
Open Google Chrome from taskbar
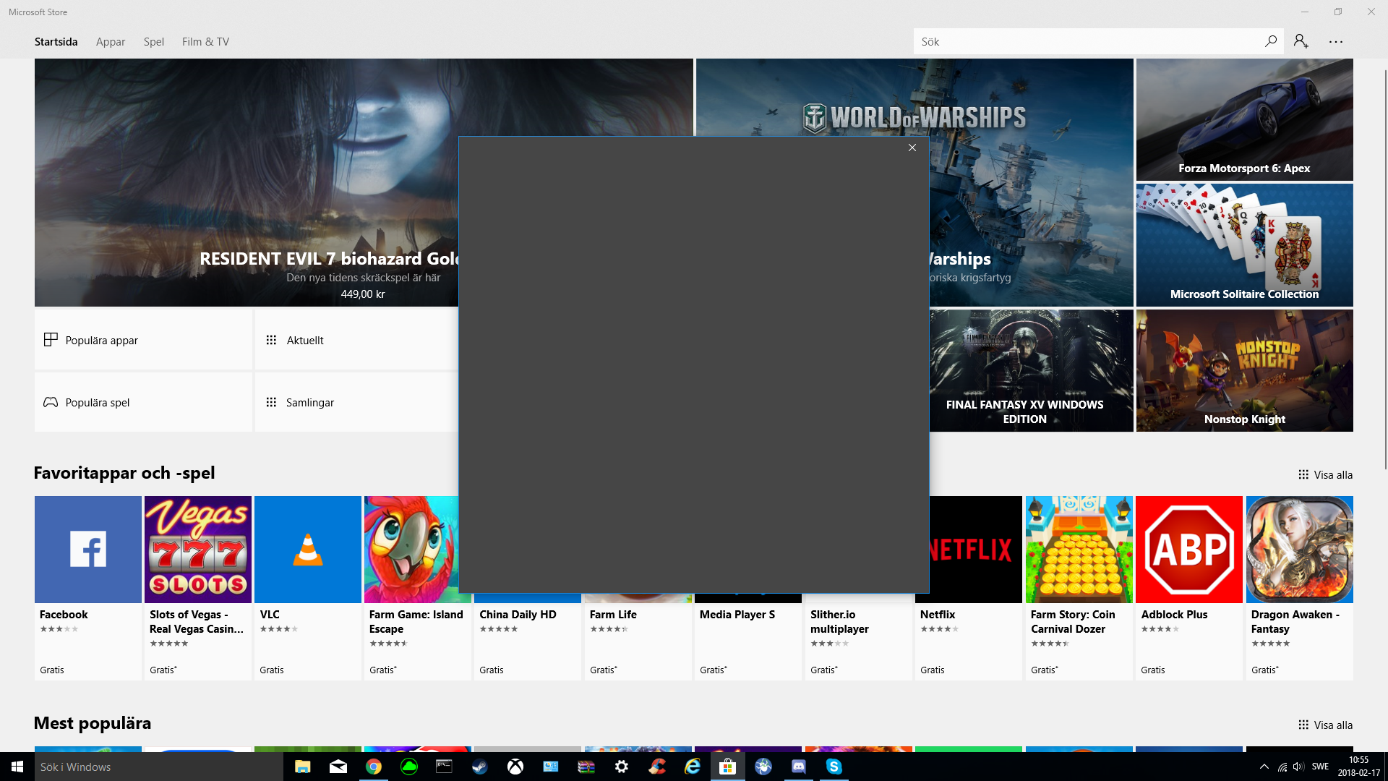pyautogui.click(x=374, y=767)
